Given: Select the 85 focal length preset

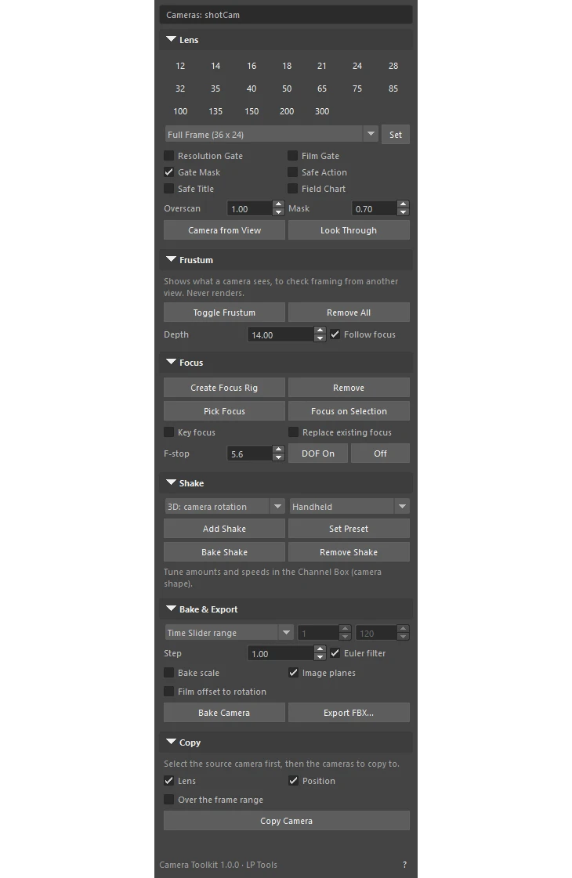Looking at the screenshot, I should pos(393,89).
